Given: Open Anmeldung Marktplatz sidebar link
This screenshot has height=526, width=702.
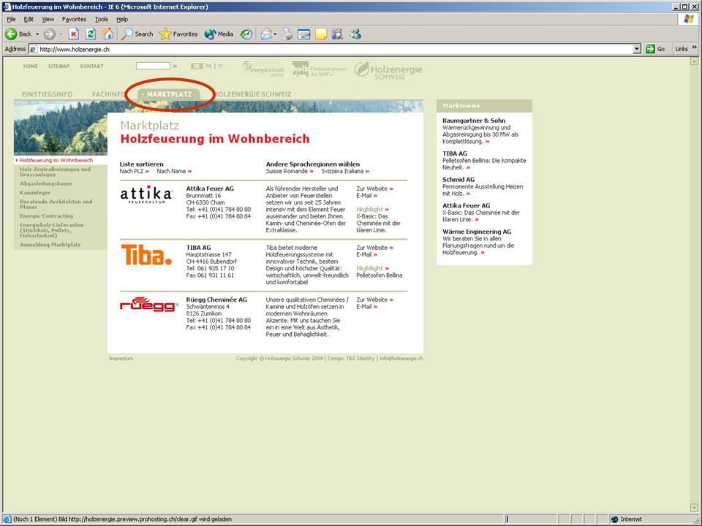Looking at the screenshot, I should [50, 245].
